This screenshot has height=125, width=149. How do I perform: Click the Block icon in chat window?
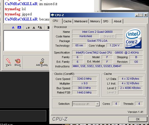tap(18, 62)
